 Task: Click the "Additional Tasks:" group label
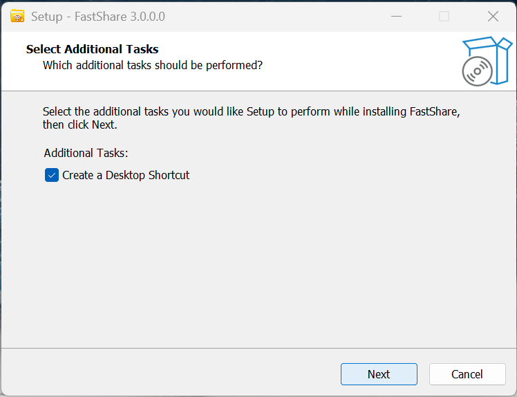tap(86, 153)
